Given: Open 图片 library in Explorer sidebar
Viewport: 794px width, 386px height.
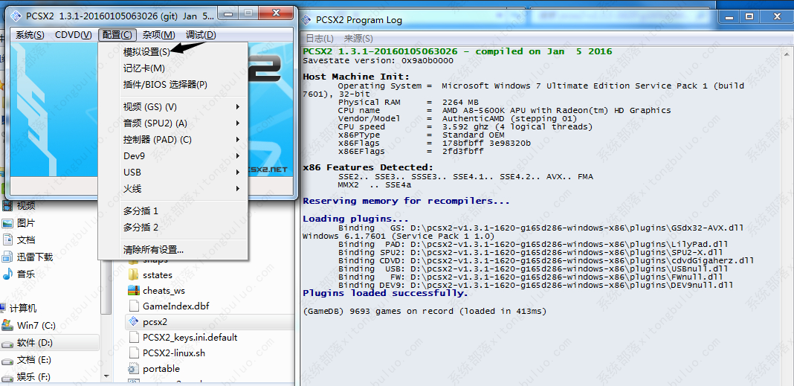Looking at the screenshot, I should tap(26, 223).
